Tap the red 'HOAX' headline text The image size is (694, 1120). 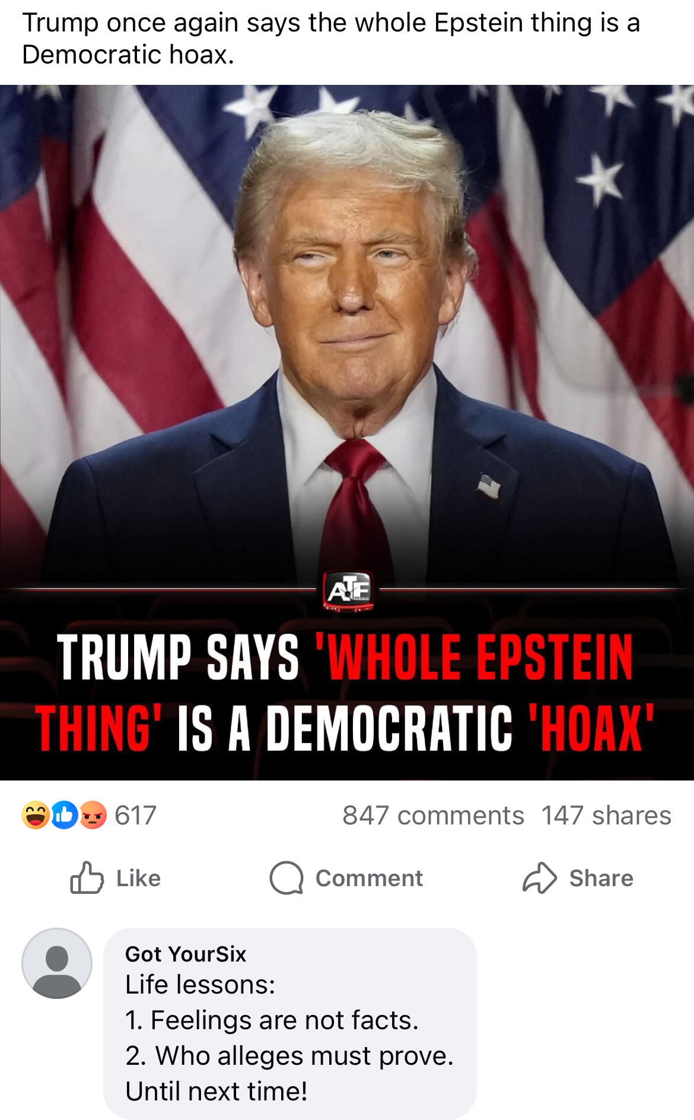coord(591,728)
